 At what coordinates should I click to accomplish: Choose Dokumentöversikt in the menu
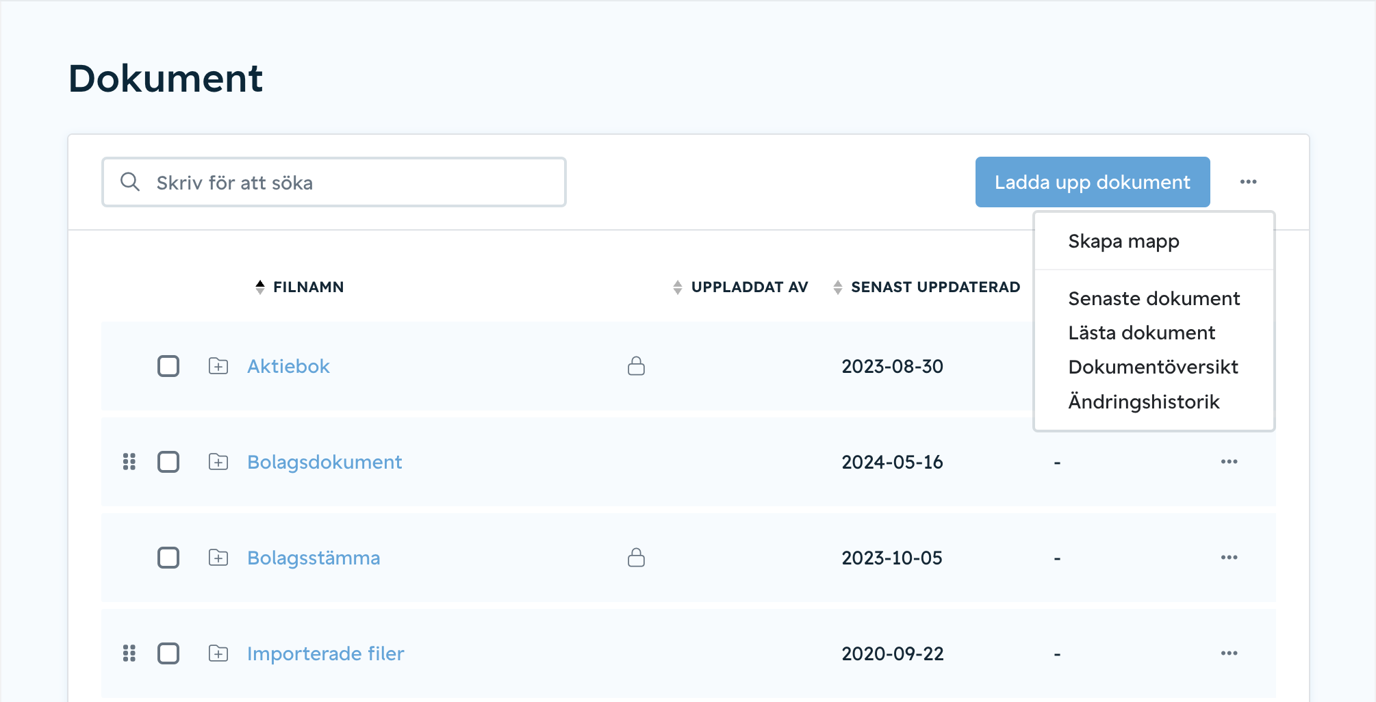1153,367
